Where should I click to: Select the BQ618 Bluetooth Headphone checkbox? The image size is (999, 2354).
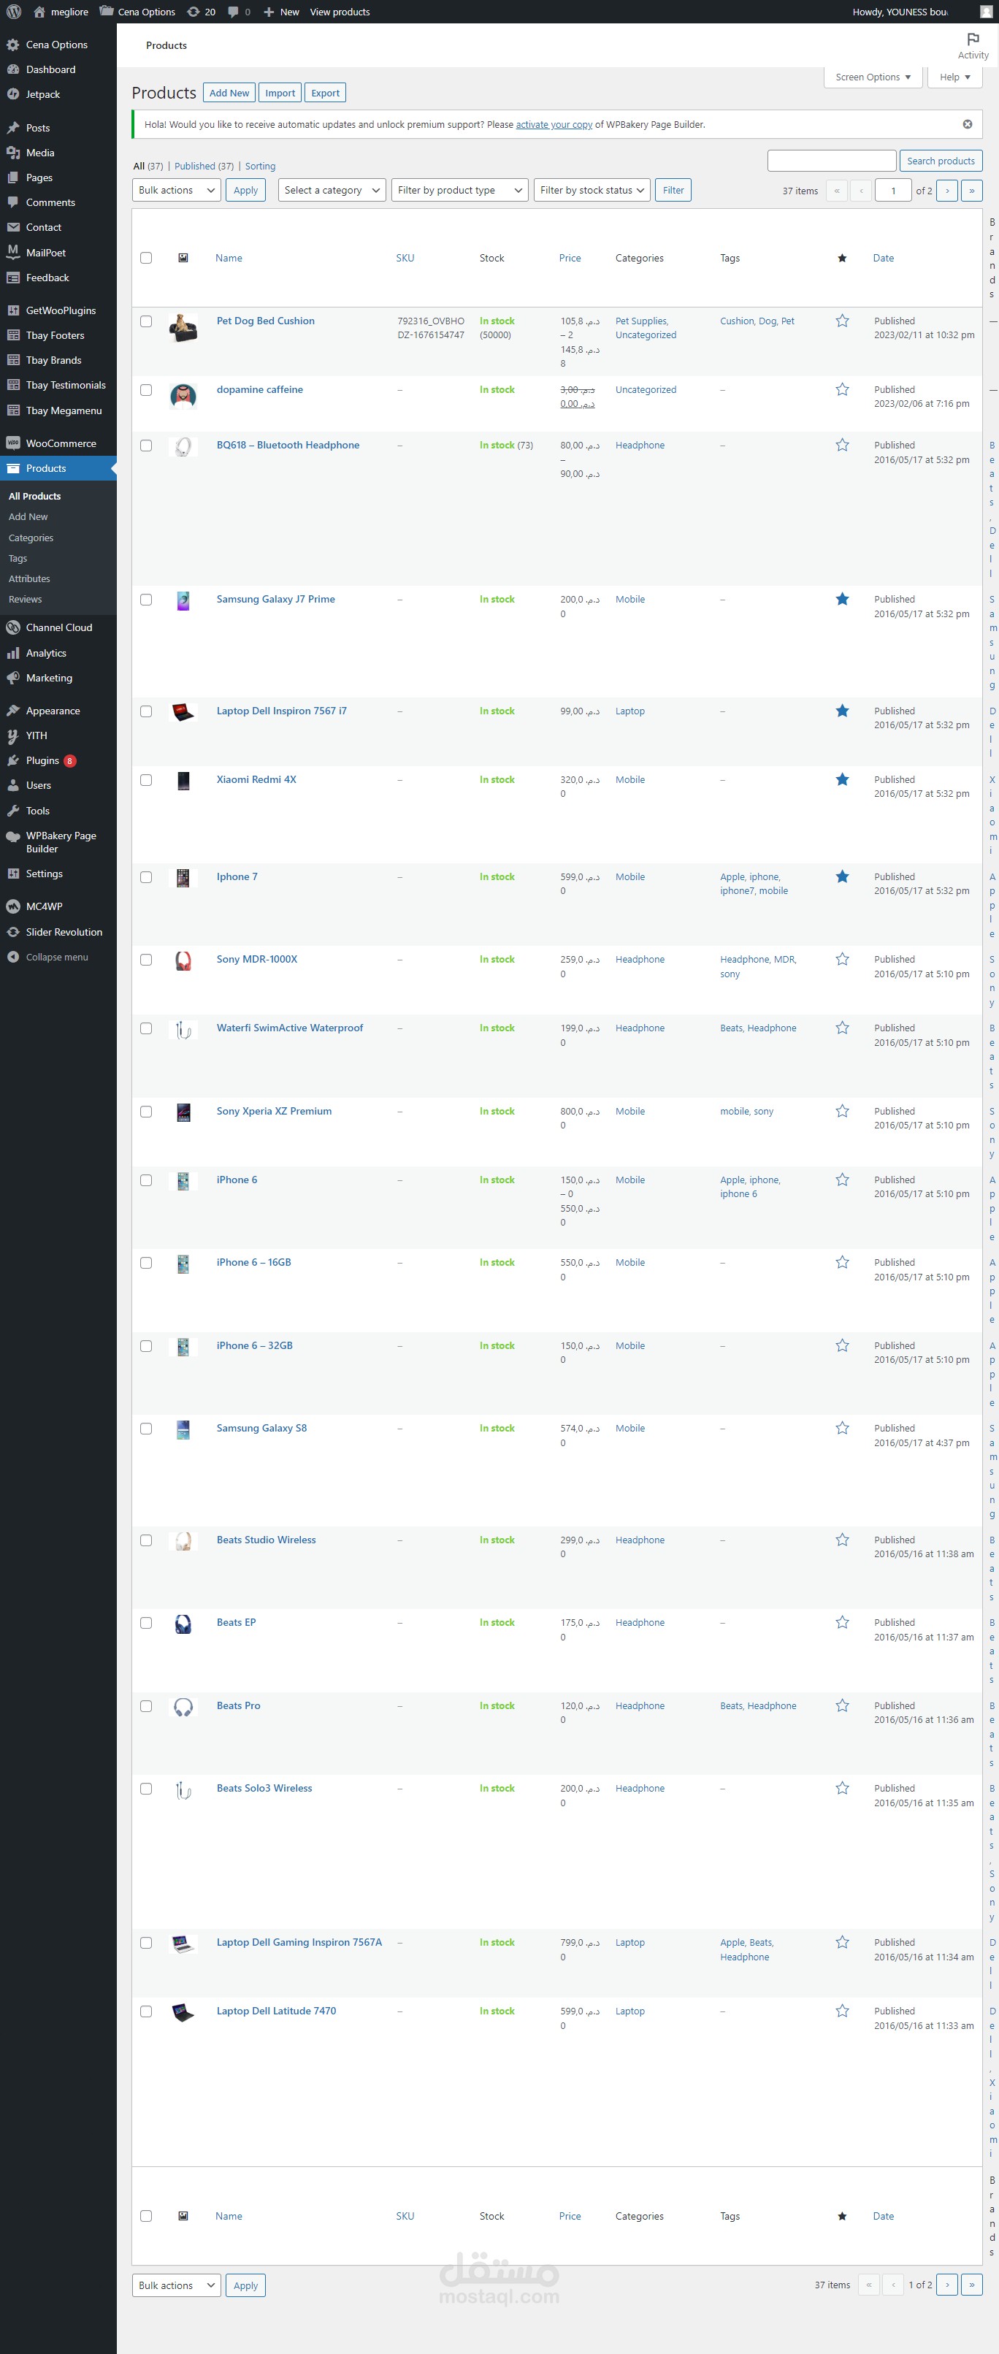click(x=146, y=446)
